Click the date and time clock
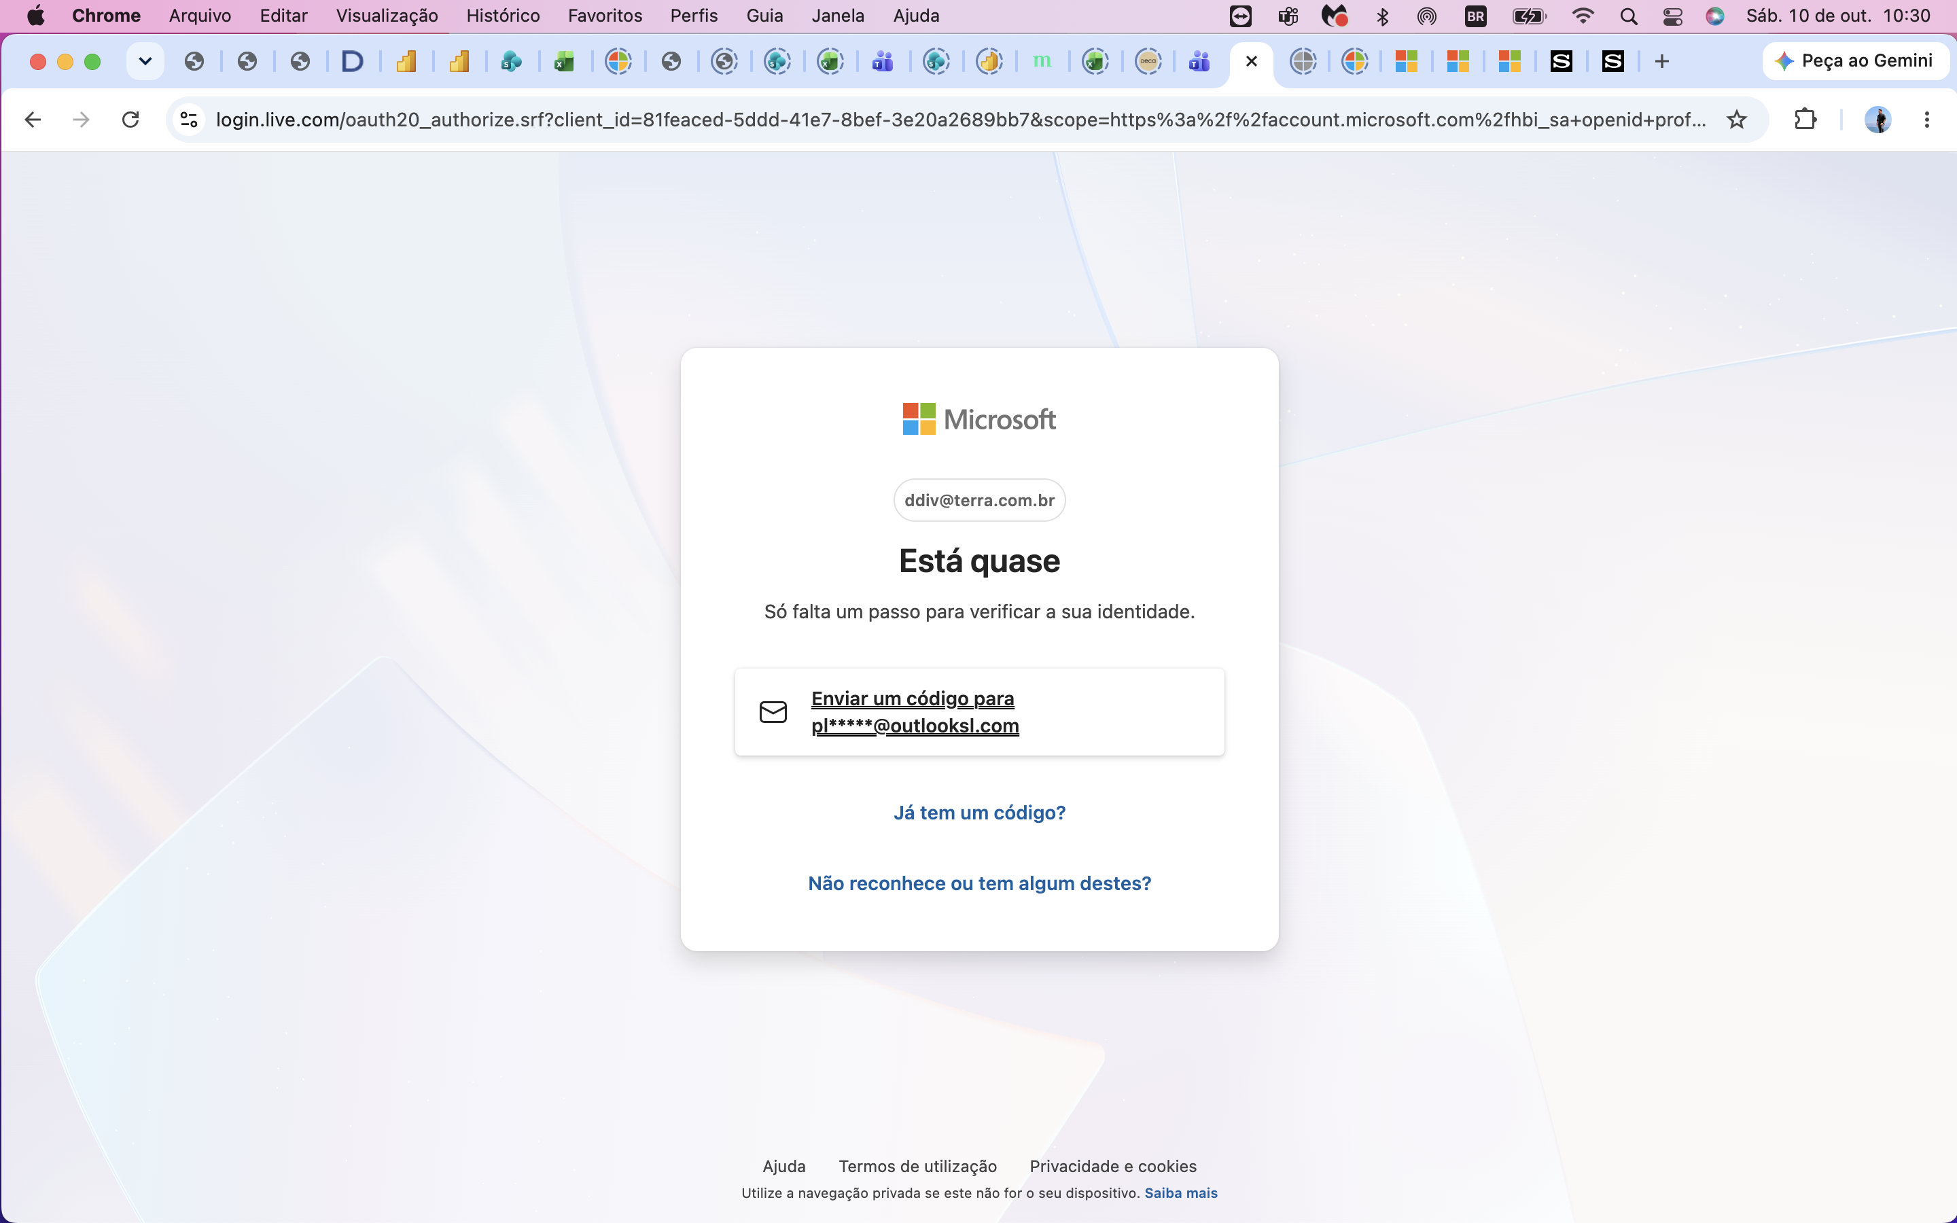The image size is (1957, 1223). click(x=1838, y=16)
